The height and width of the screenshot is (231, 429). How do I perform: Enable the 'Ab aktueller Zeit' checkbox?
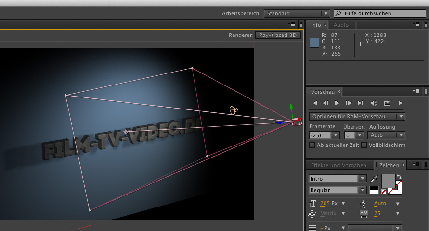click(312, 145)
